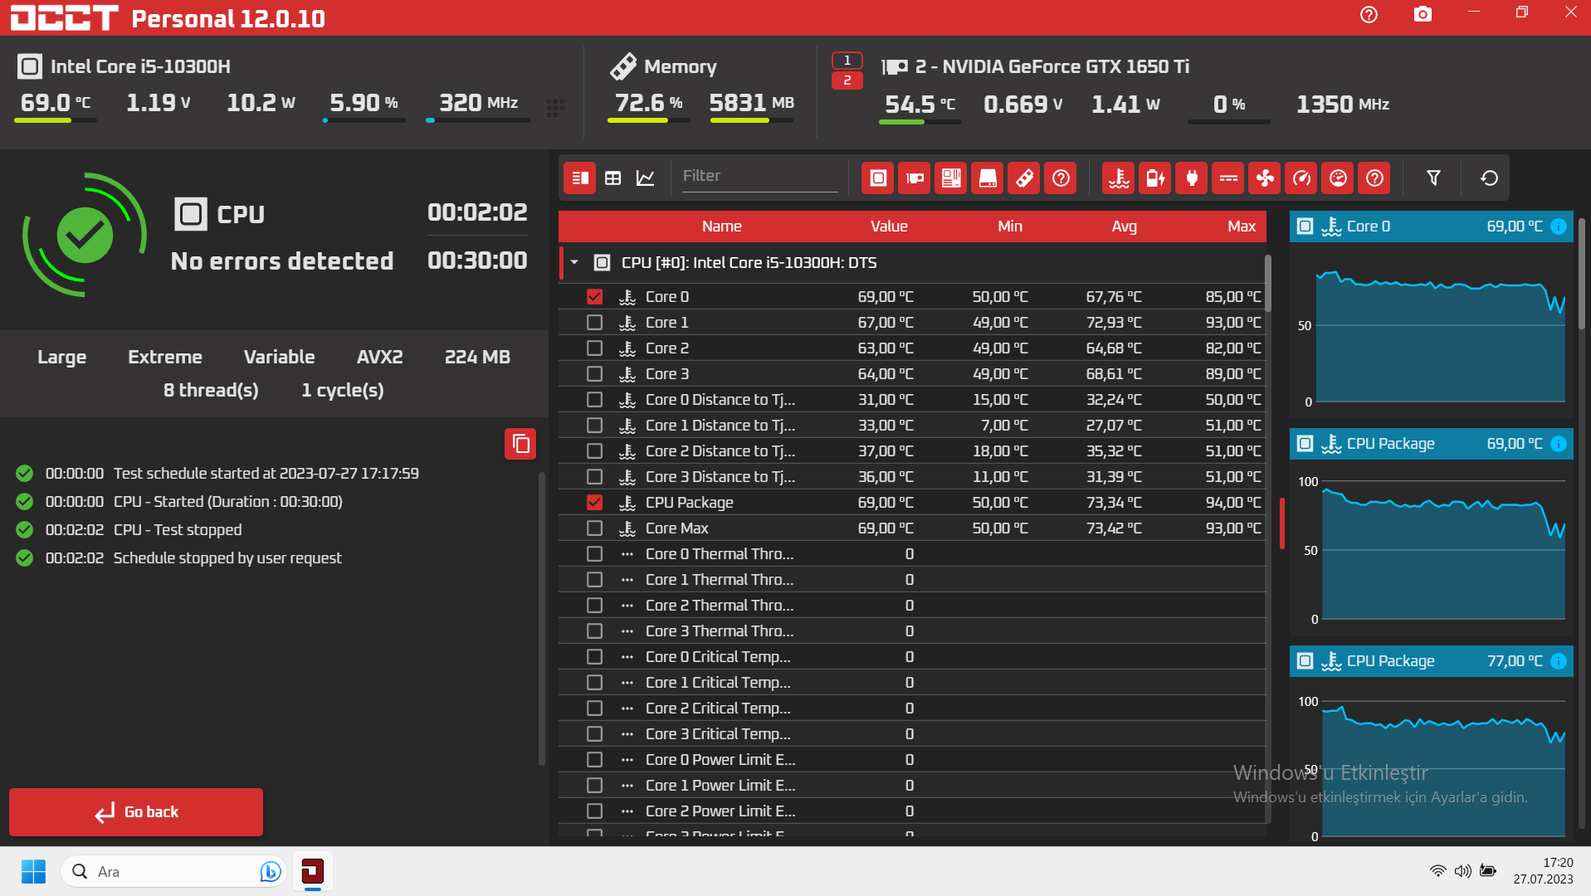Toggle the storage drive sensor filter icon
This screenshot has height=896, width=1591.
click(x=988, y=178)
